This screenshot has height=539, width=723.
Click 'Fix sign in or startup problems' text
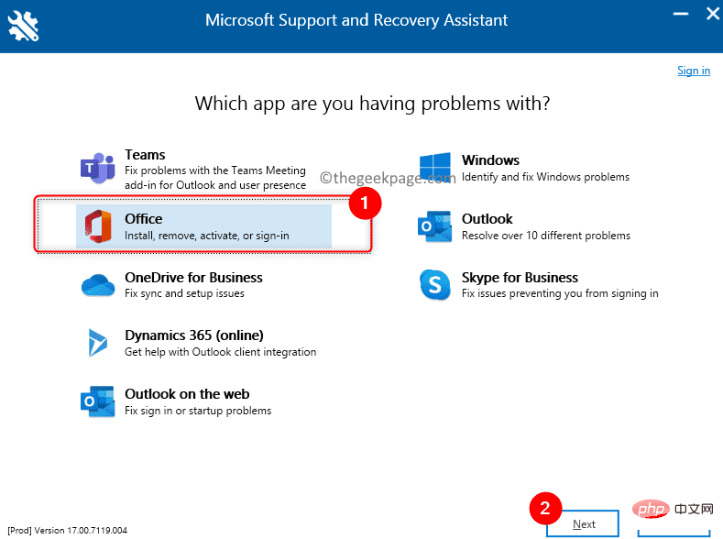pyautogui.click(x=198, y=411)
